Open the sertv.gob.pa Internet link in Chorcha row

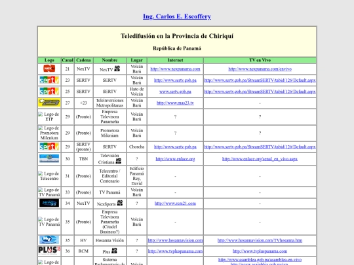(x=175, y=147)
